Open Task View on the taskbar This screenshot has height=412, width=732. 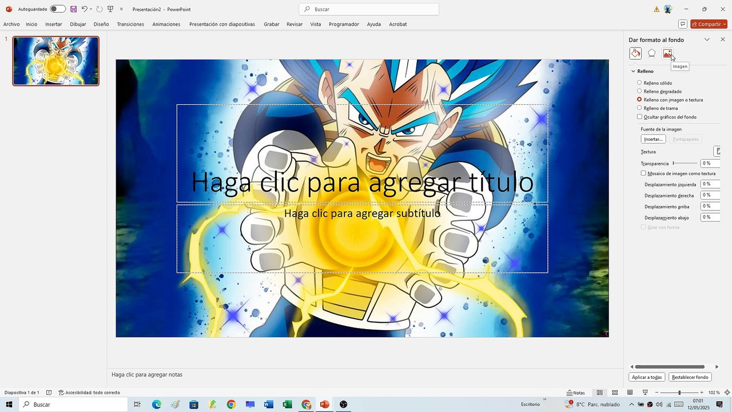point(137,405)
